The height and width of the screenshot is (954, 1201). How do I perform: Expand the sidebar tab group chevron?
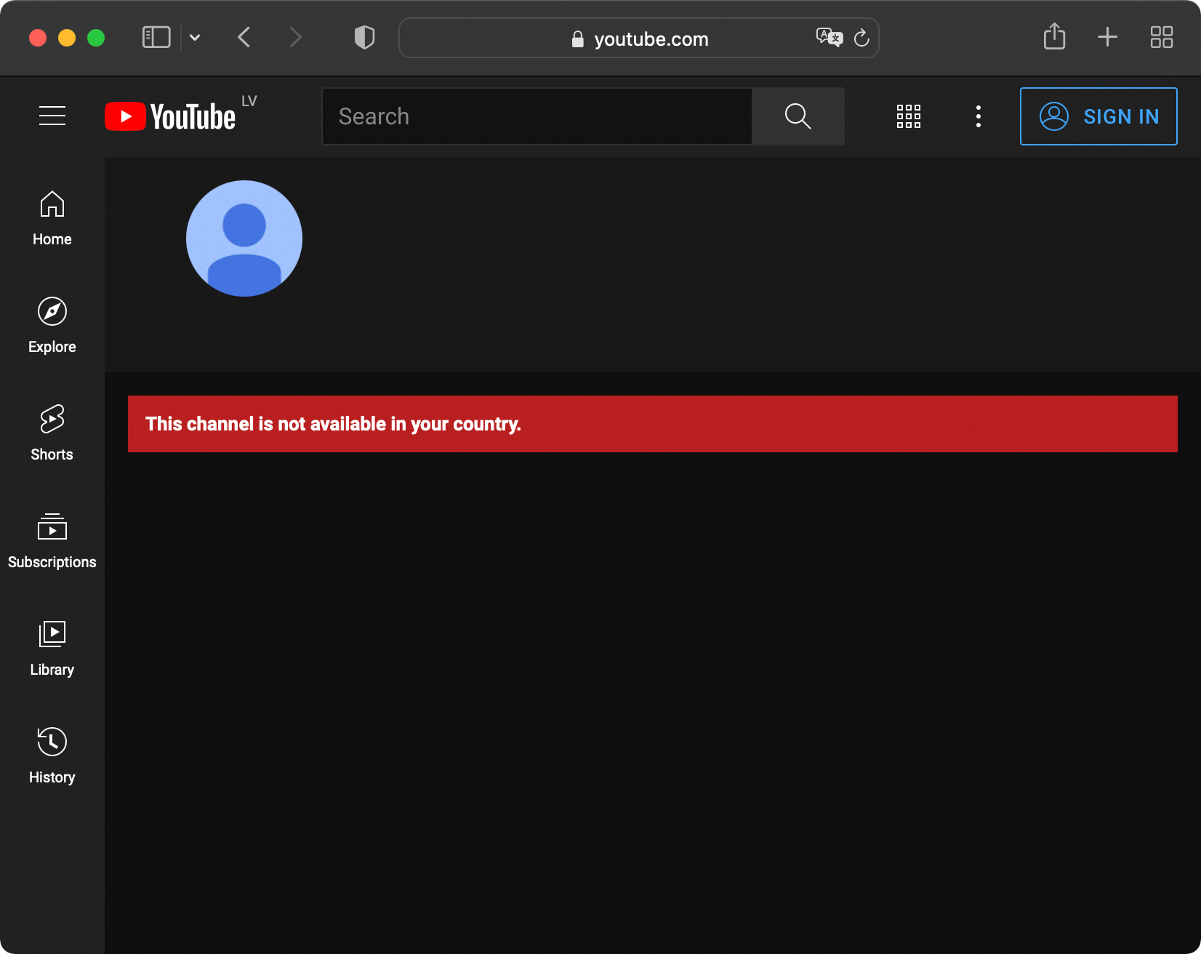195,37
